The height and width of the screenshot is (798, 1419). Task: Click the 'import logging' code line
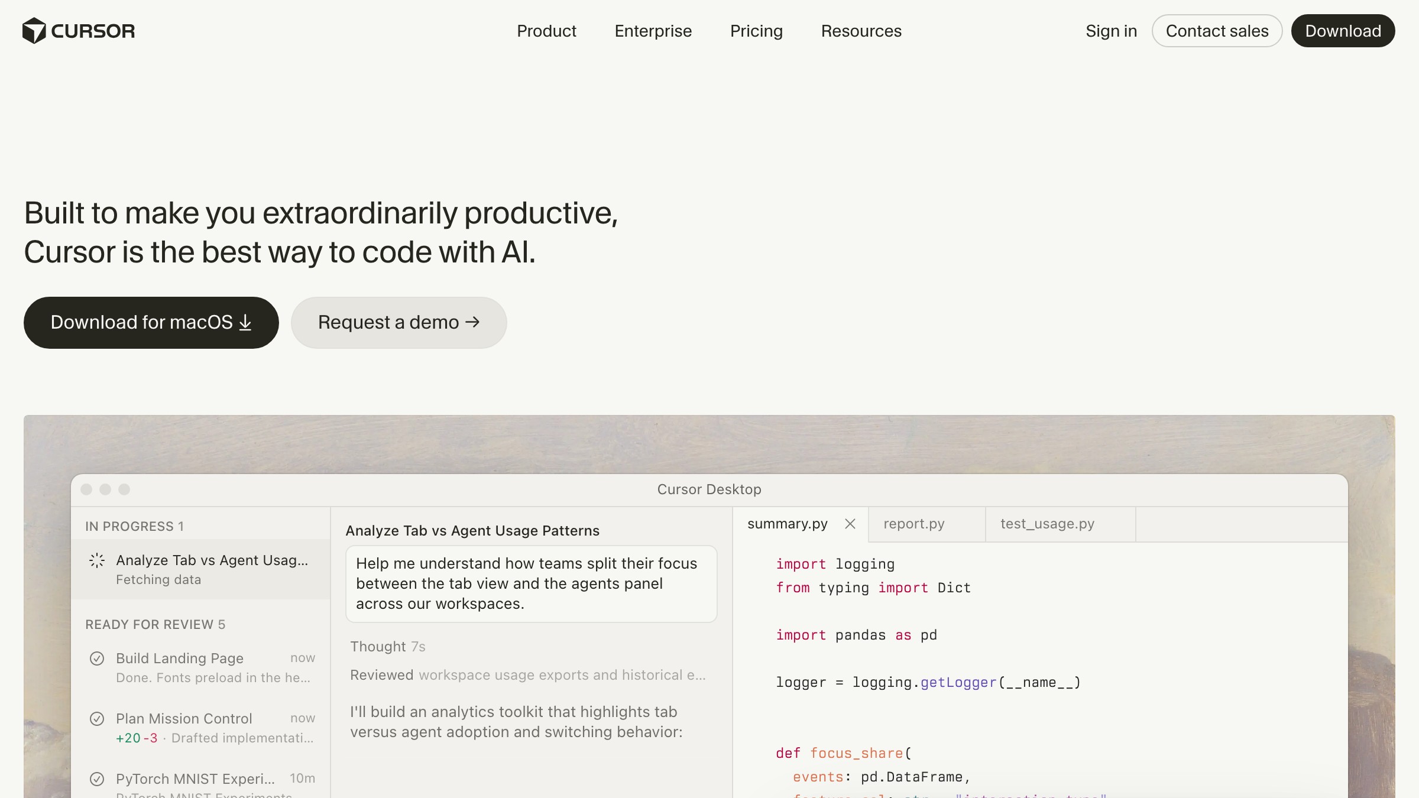835,564
